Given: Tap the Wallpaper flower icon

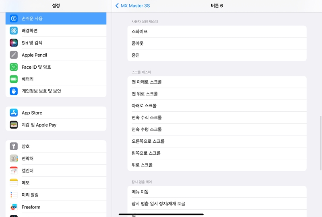Looking at the screenshot, I should pos(14,31).
